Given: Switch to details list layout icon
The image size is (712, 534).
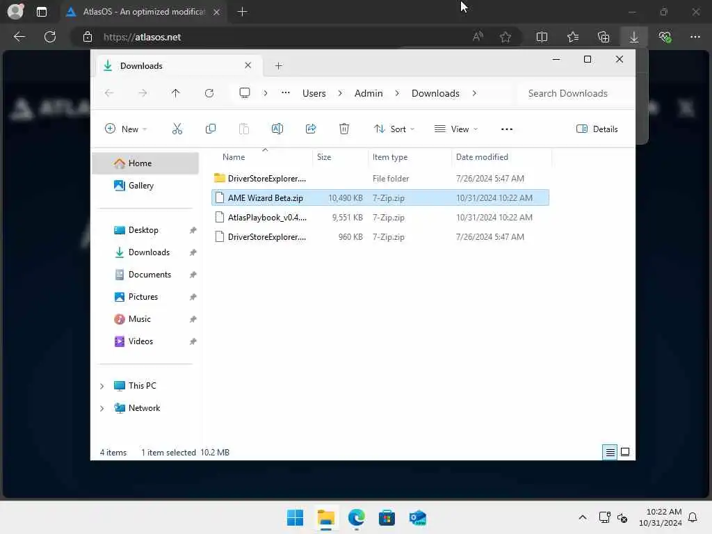Looking at the screenshot, I should tap(610, 452).
